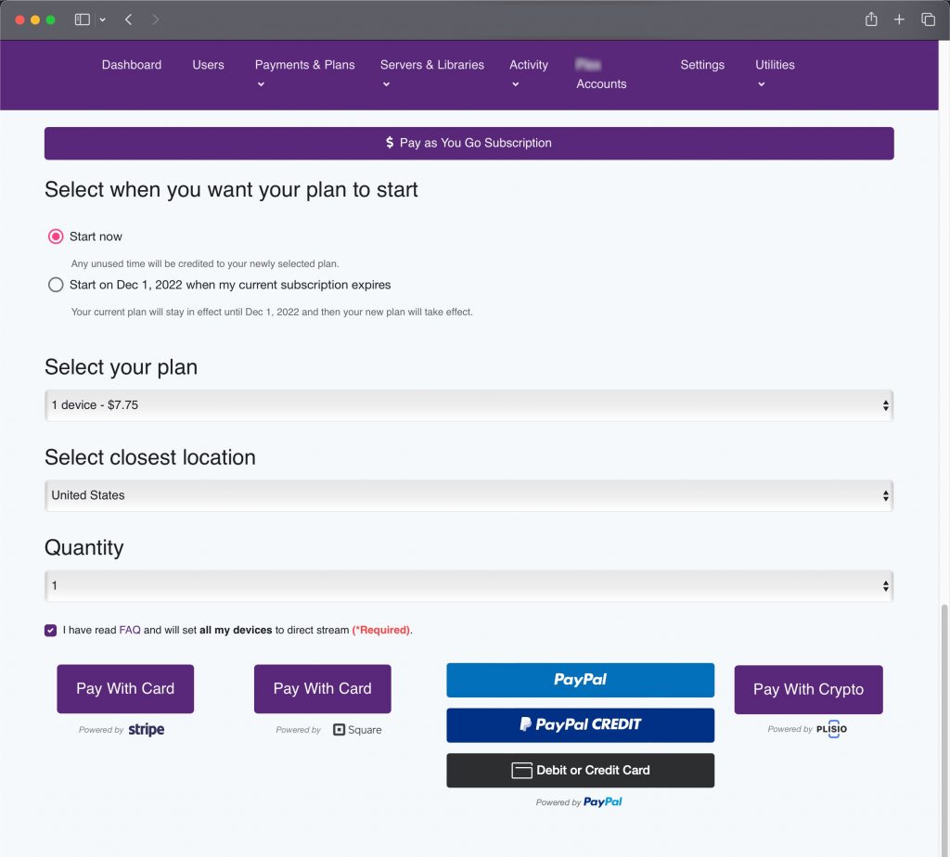
Task: Open the Quantity dropdown
Action: (x=469, y=586)
